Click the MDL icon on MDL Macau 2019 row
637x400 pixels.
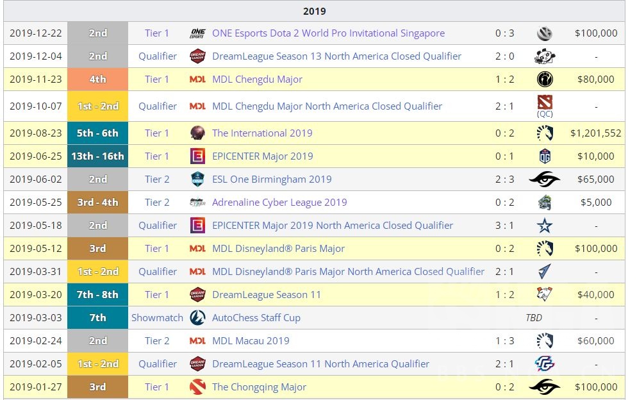click(199, 340)
